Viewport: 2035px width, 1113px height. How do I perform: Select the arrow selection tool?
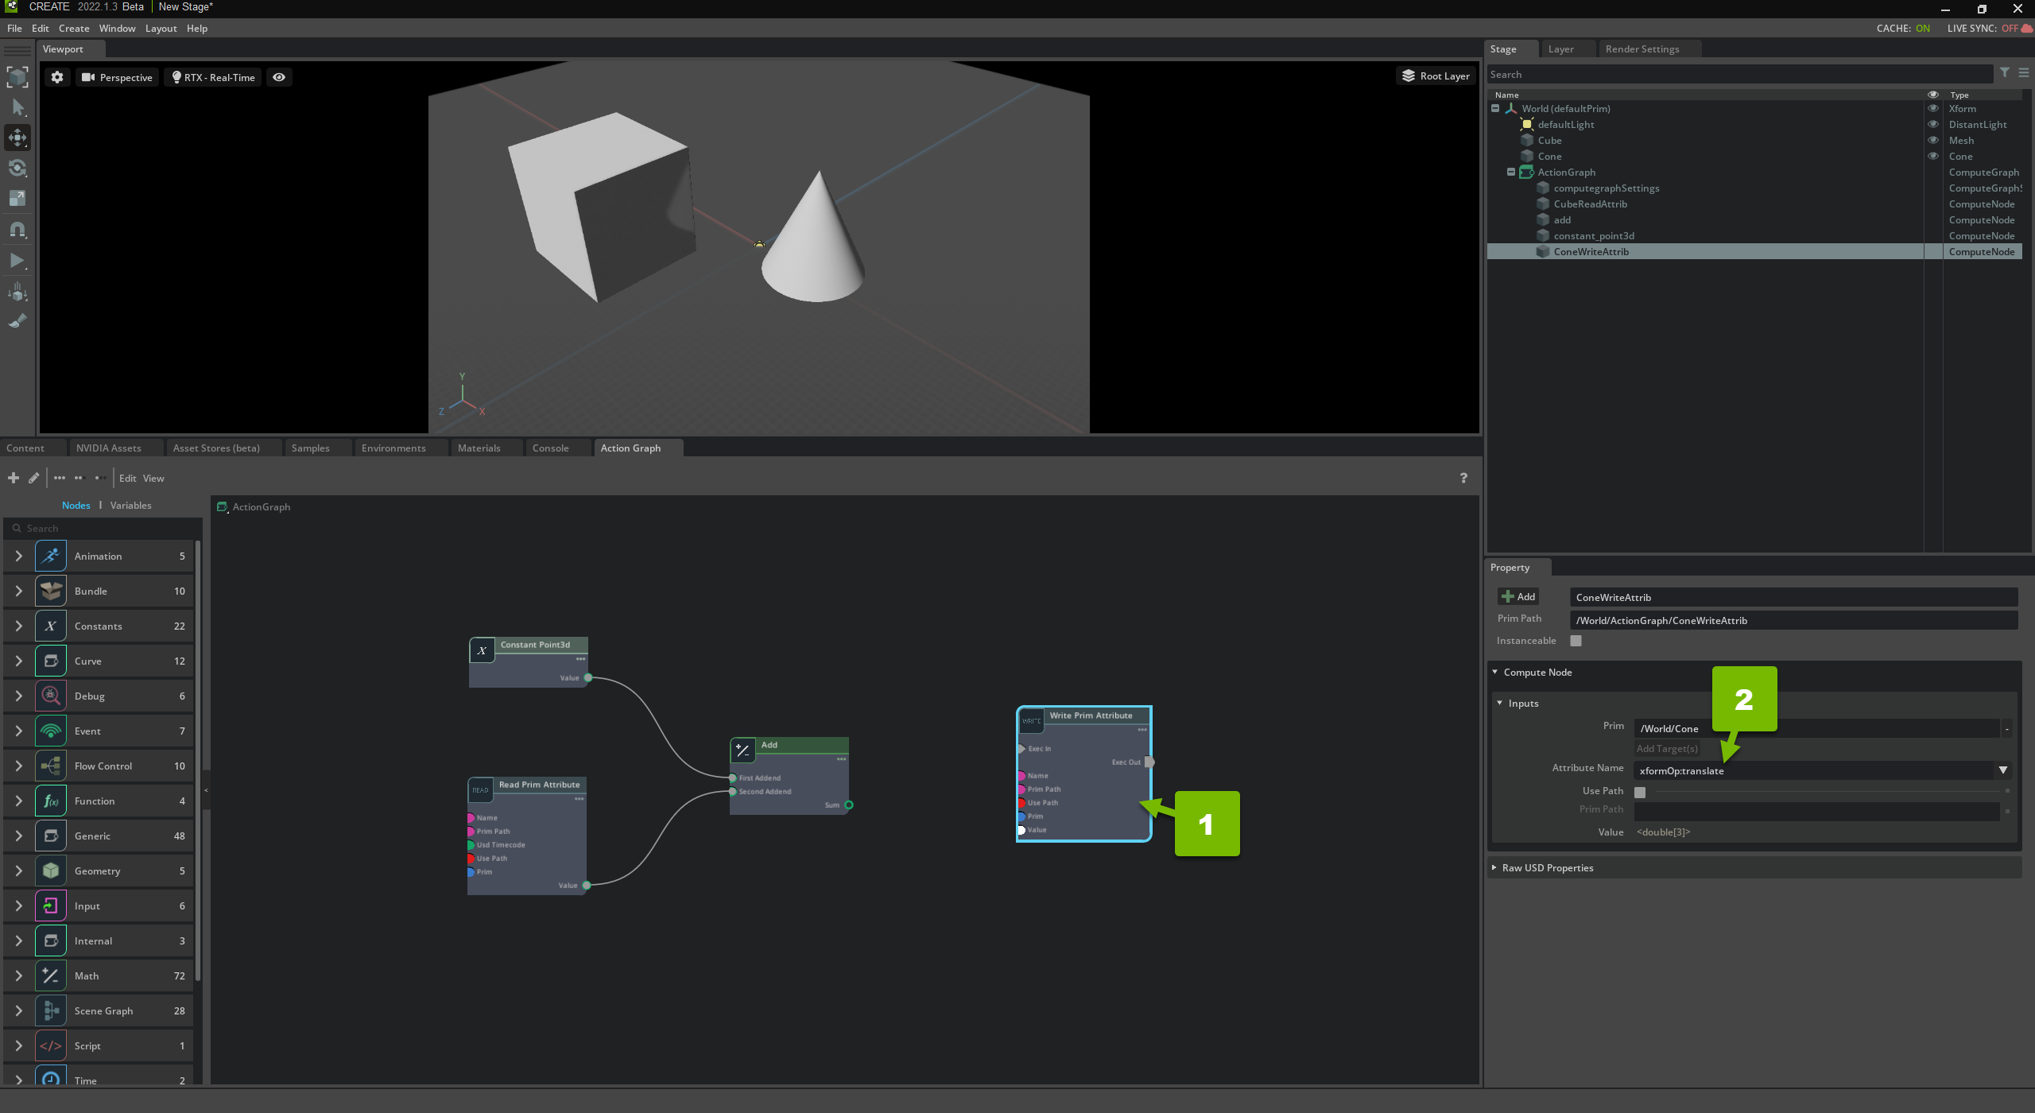[x=17, y=107]
